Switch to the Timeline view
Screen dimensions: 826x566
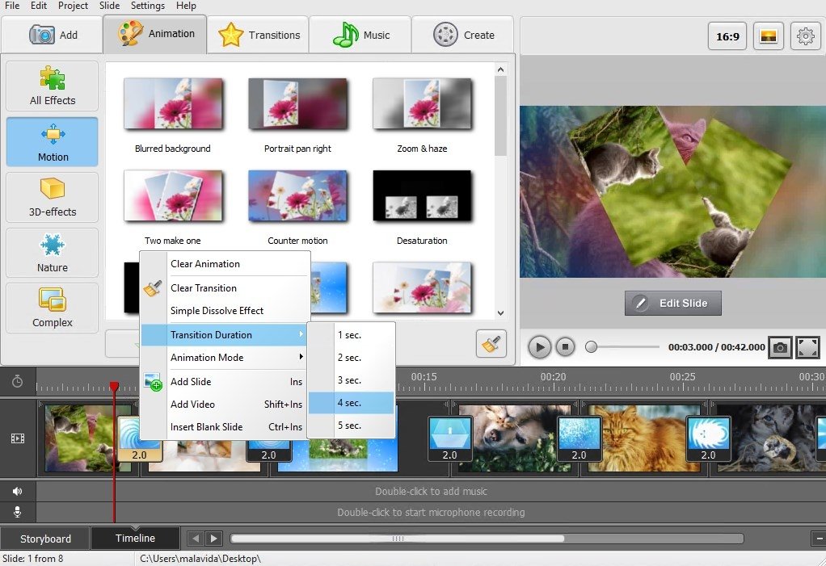point(136,538)
